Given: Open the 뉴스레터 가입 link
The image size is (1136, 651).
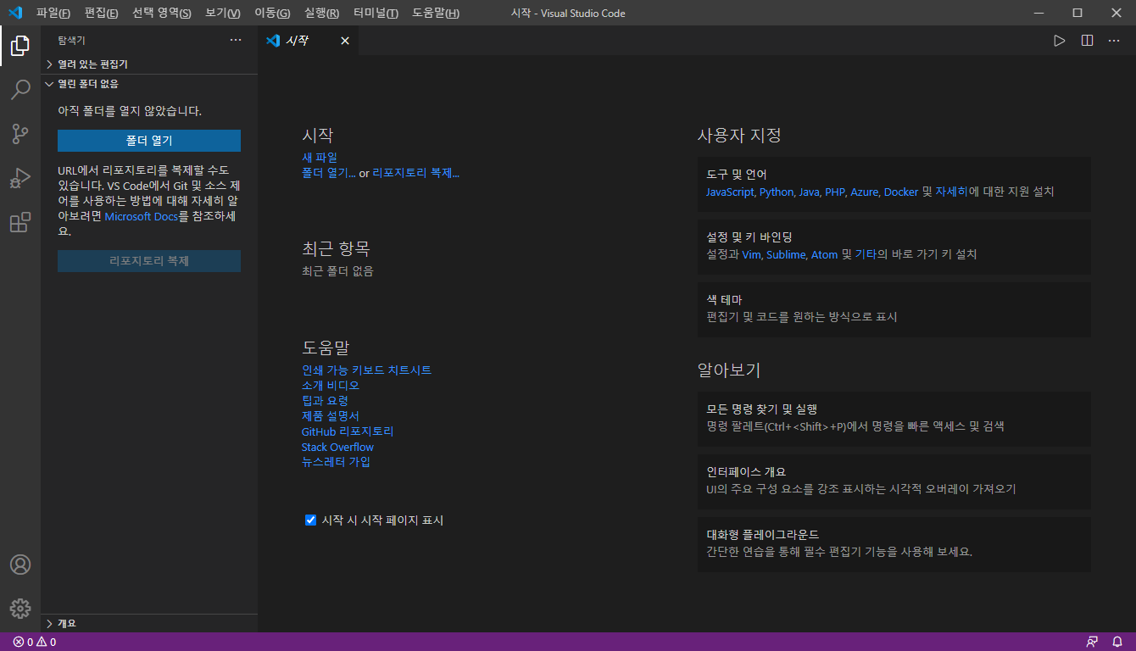Looking at the screenshot, I should pos(336,462).
